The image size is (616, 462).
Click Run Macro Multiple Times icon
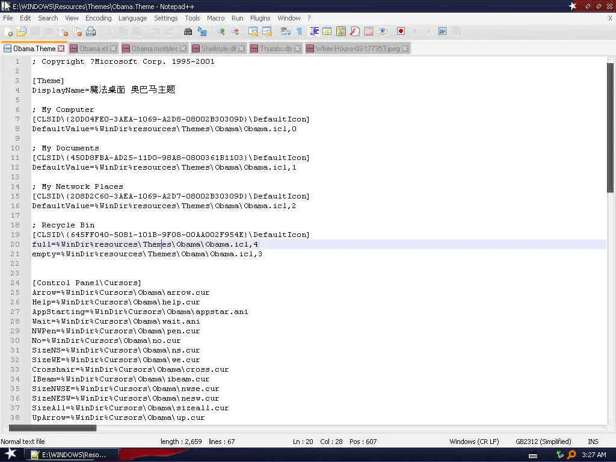pyautogui.click(x=442, y=31)
